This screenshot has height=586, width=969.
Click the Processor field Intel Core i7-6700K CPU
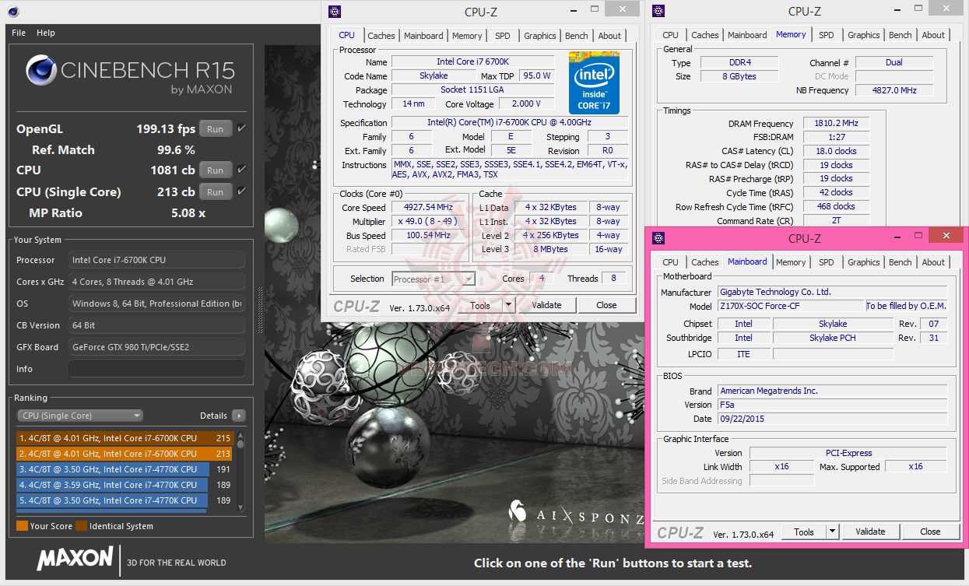coord(156,260)
